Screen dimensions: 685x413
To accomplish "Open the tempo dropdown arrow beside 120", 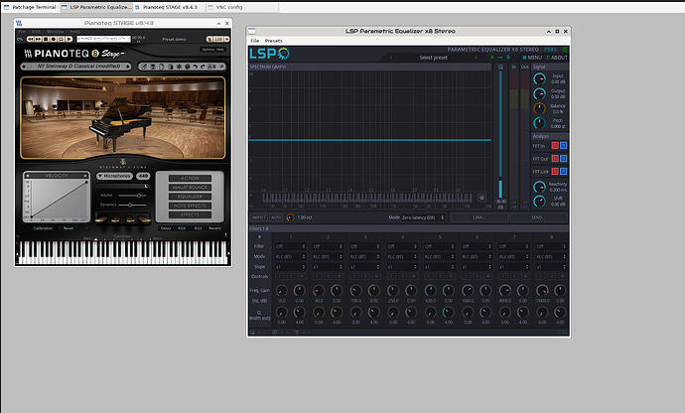I will point(226,39).
